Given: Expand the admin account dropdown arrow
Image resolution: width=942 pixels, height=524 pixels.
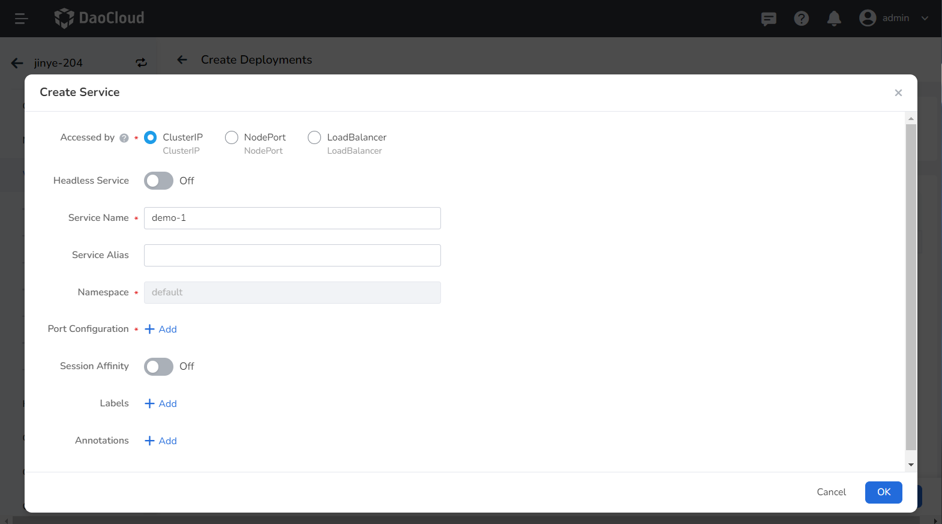Looking at the screenshot, I should (925, 18).
